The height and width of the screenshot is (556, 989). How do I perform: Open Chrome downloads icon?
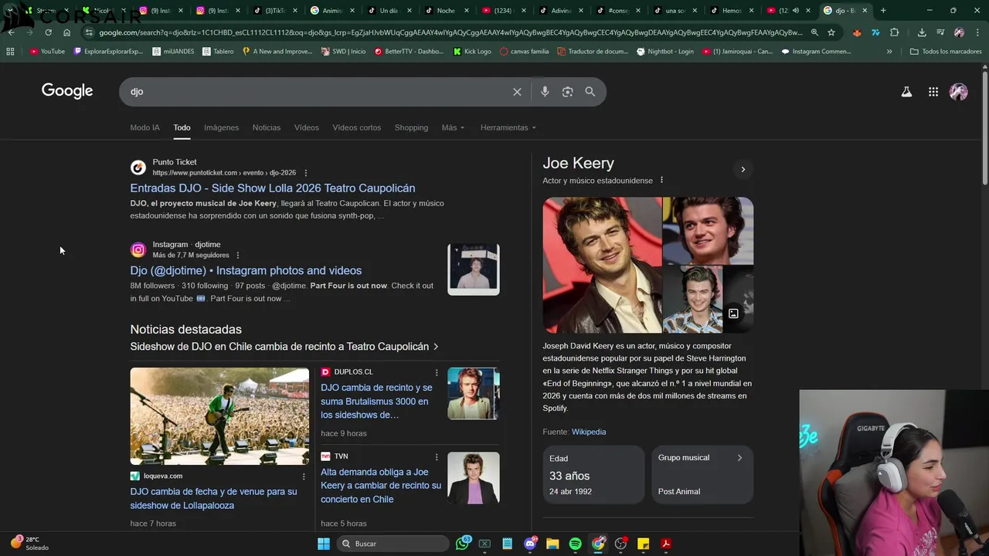click(x=922, y=32)
